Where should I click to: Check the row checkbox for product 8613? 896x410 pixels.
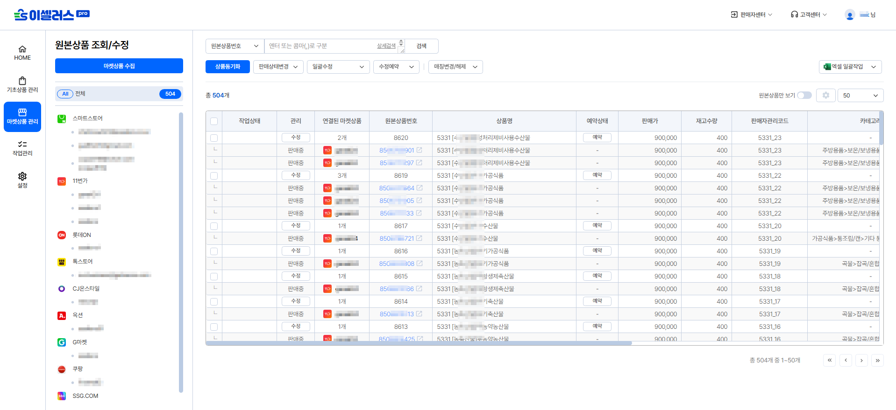[214, 327]
